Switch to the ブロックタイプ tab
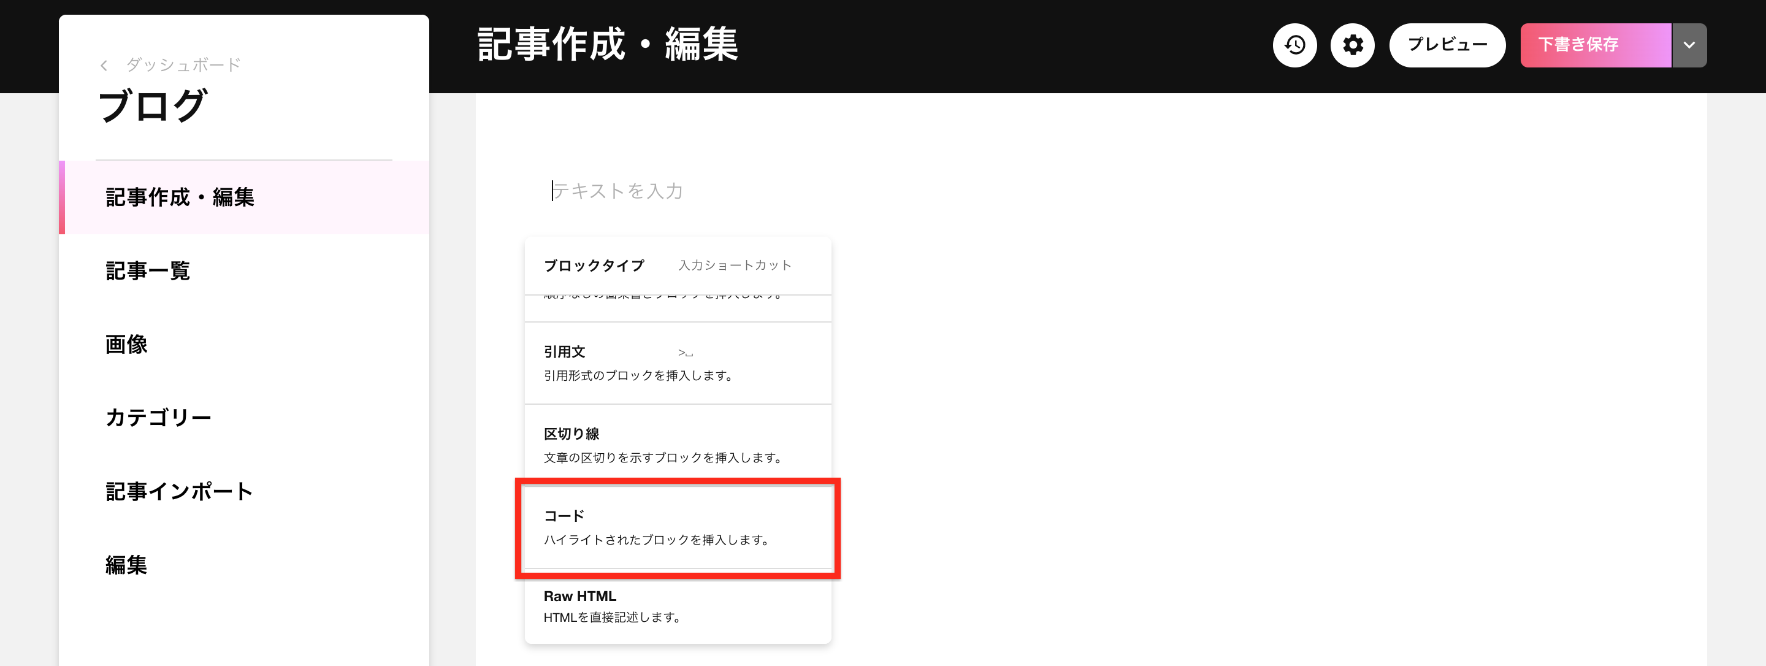Image resolution: width=1766 pixels, height=666 pixels. tap(594, 266)
